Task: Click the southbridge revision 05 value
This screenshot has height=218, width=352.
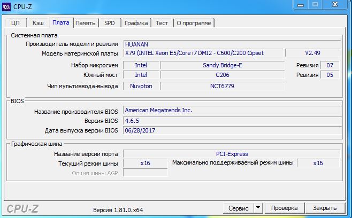Action: pos(330,75)
